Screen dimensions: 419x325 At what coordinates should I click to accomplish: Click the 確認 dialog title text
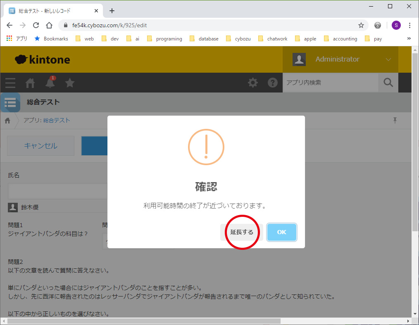(206, 187)
